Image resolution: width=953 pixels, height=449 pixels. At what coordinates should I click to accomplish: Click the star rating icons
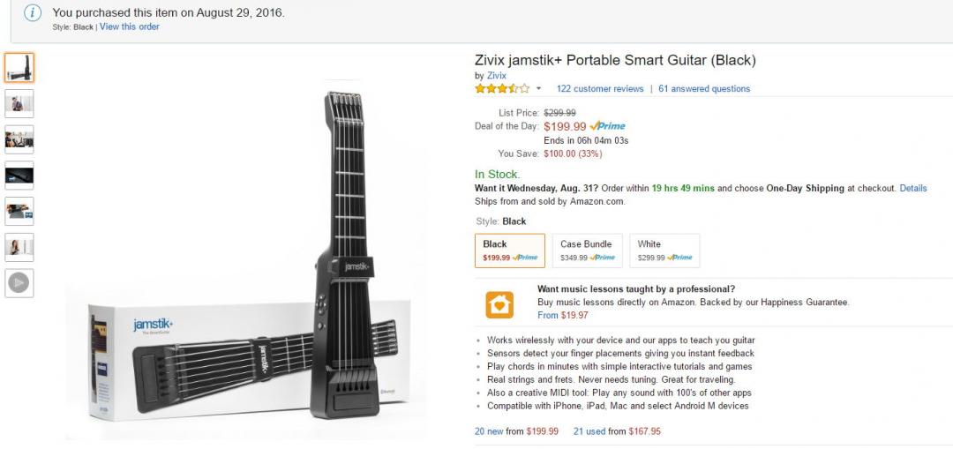tap(502, 88)
